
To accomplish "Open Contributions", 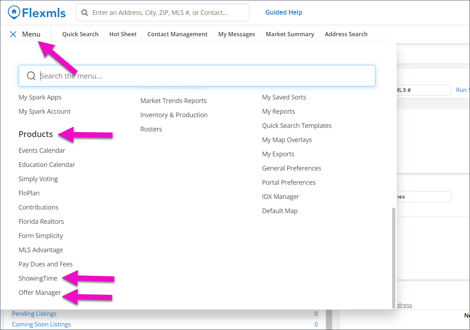I will (x=38, y=207).
